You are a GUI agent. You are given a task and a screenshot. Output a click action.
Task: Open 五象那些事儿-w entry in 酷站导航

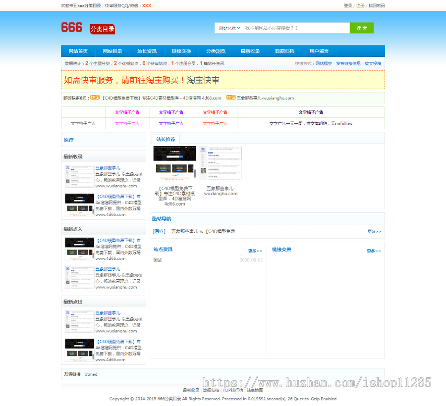pyautogui.click(x=187, y=231)
